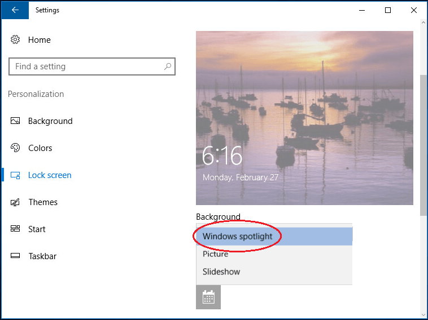428x320 pixels.
Task: Go to the Themes page
Action: pos(43,202)
